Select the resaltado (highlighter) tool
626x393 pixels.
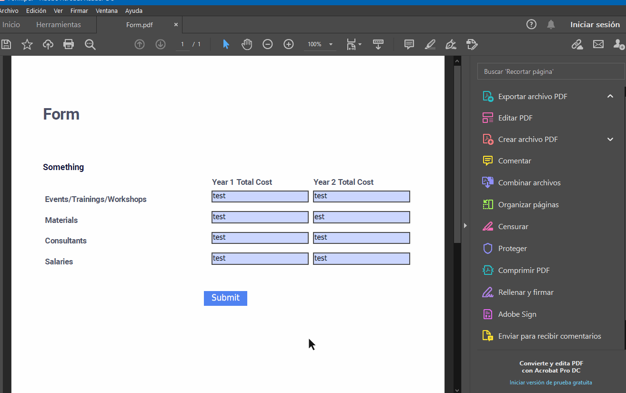click(430, 44)
